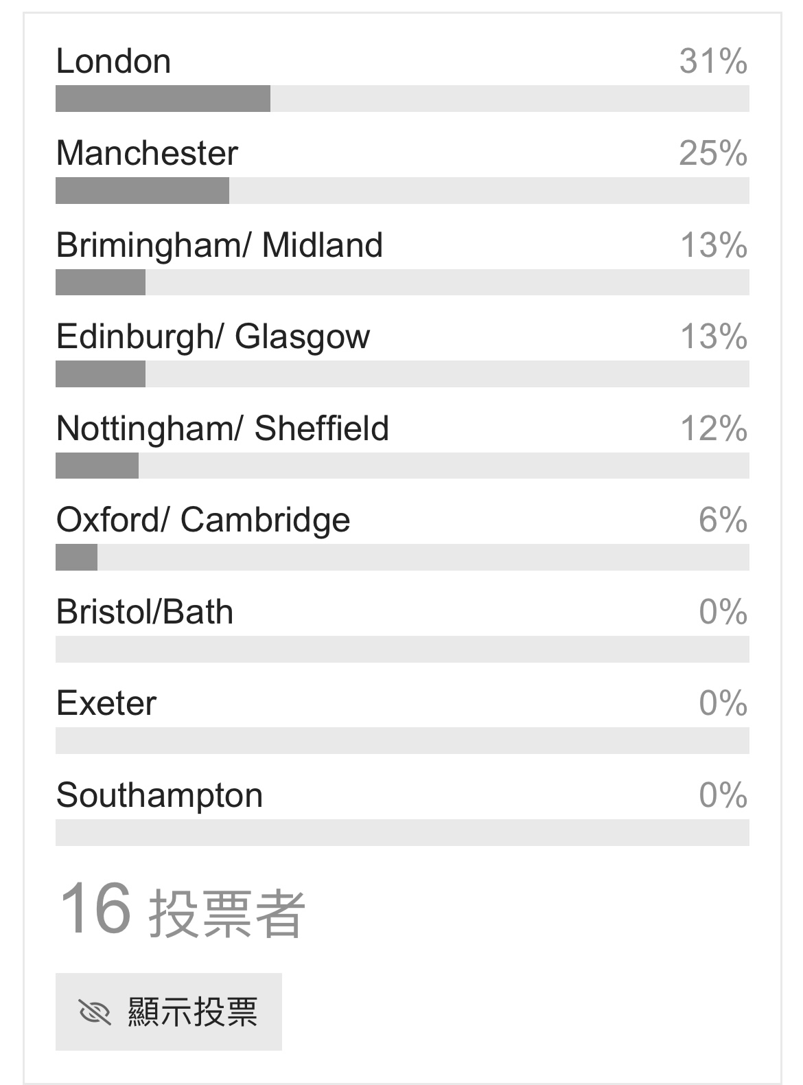Click the 31% percentage for London
Screen dimensions: 803x1085
[x=713, y=61]
